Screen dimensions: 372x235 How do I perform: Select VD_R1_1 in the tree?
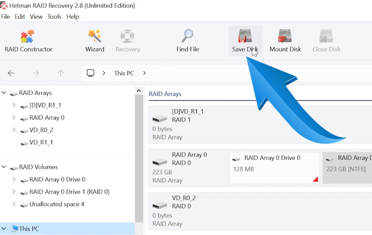click(x=41, y=142)
